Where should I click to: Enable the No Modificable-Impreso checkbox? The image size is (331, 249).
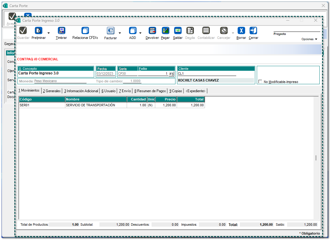tap(260, 82)
